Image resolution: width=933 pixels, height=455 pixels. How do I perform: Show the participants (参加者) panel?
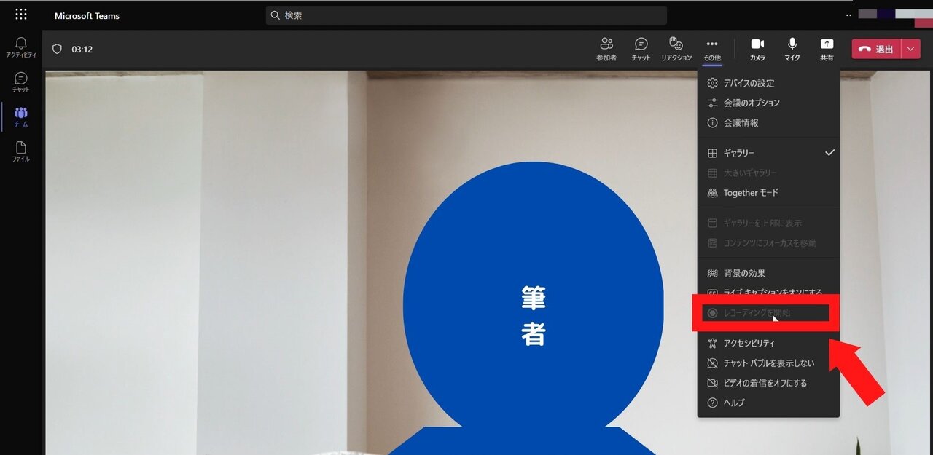coord(606,50)
